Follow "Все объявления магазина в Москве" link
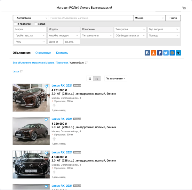Screen dimensions: 192x190 (x=33, y=63)
